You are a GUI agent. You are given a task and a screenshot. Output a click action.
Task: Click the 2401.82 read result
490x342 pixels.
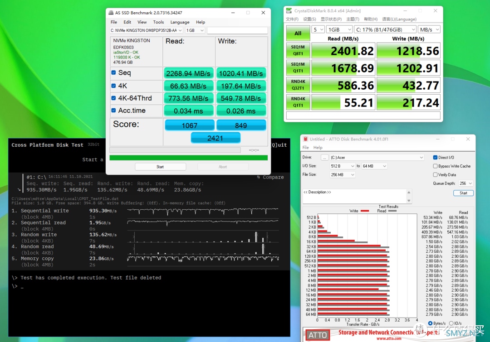(343, 51)
